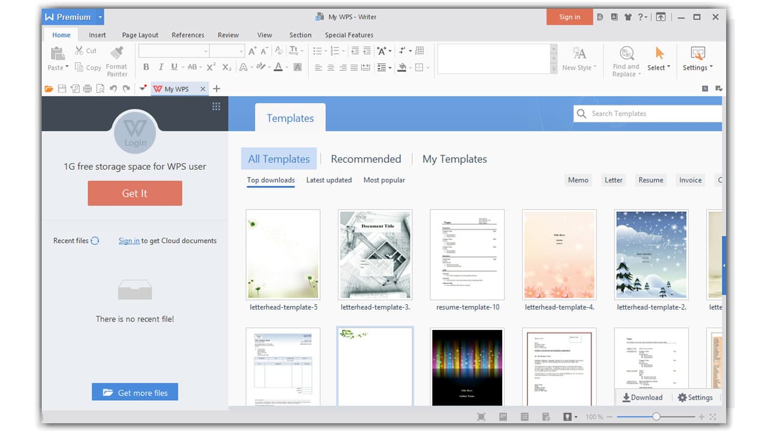Viewport: 768px width, 432px height.
Task: Toggle underline formatting
Action: click(174, 67)
